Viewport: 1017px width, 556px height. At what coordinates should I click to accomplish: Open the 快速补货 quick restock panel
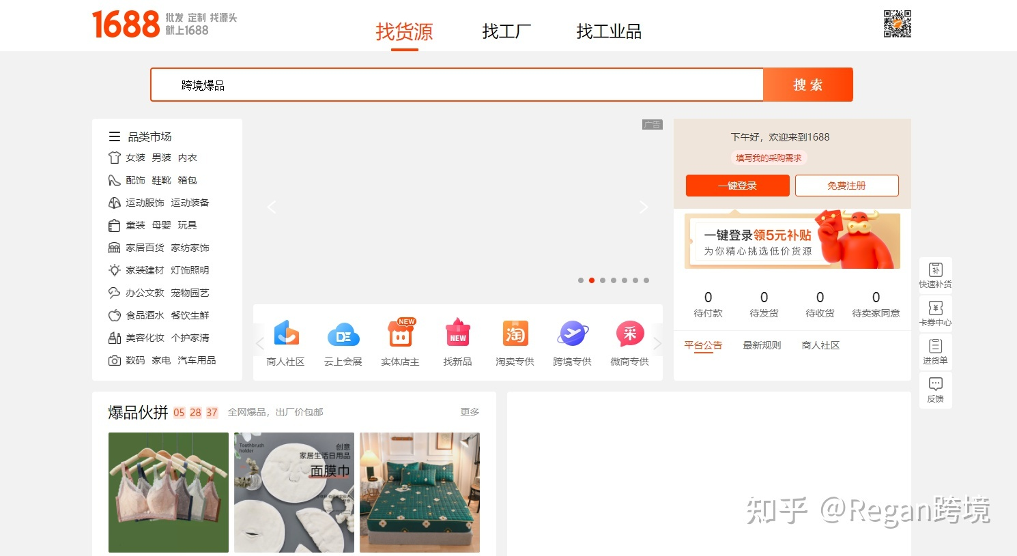(935, 274)
